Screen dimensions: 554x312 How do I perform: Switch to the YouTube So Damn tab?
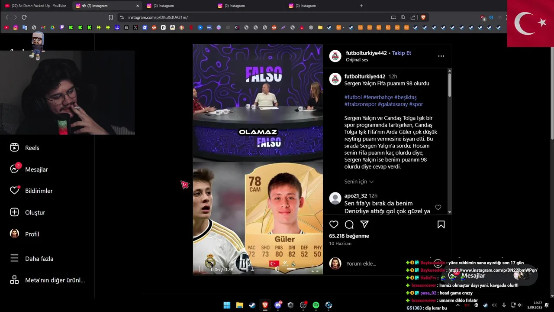(35, 6)
